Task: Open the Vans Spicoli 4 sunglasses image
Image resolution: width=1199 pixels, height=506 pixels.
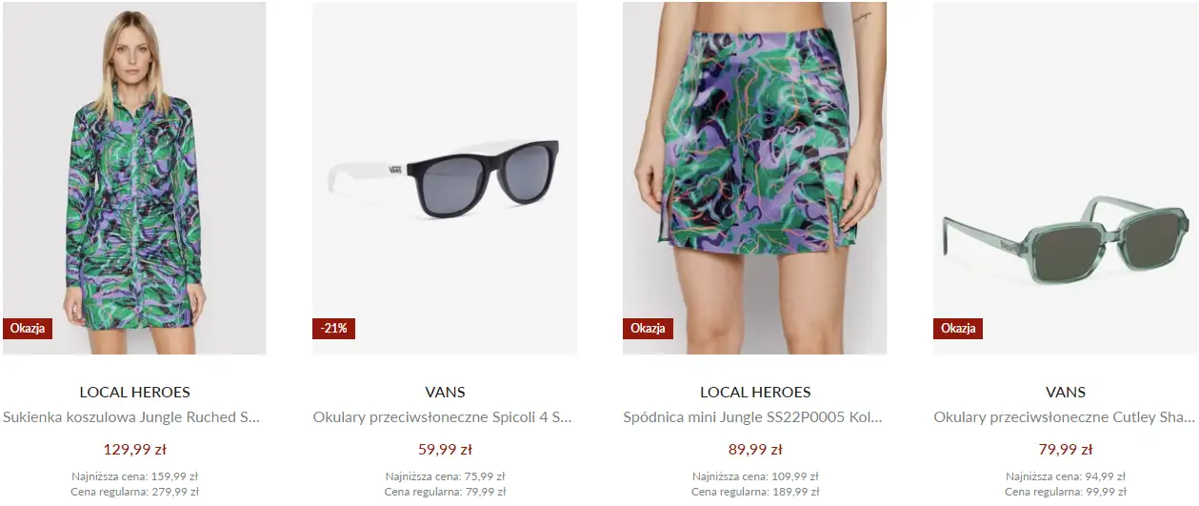Action: [445, 178]
